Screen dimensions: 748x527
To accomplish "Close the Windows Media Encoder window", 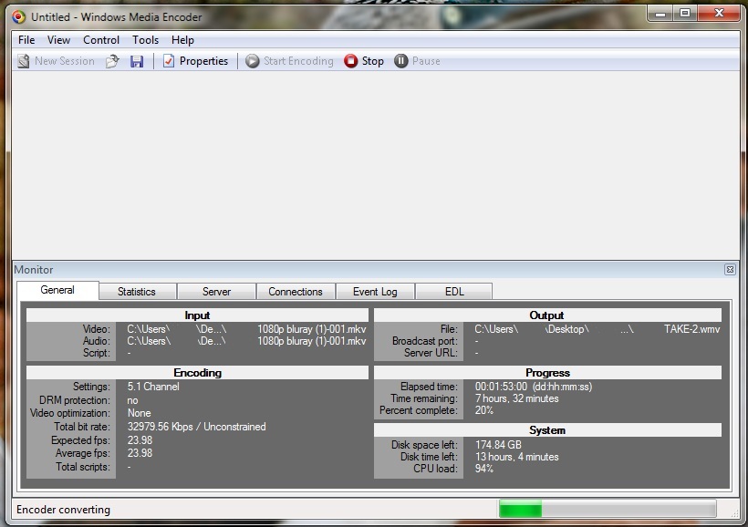I will click(719, 14).
